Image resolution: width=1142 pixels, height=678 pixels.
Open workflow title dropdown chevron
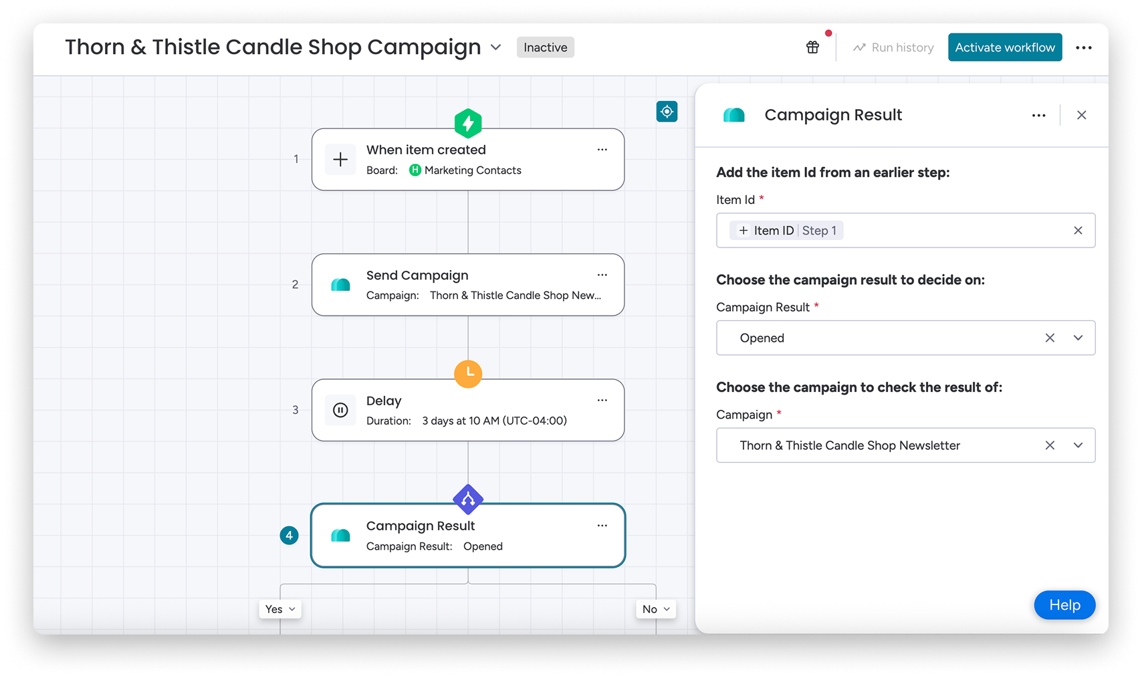[495, 47]
